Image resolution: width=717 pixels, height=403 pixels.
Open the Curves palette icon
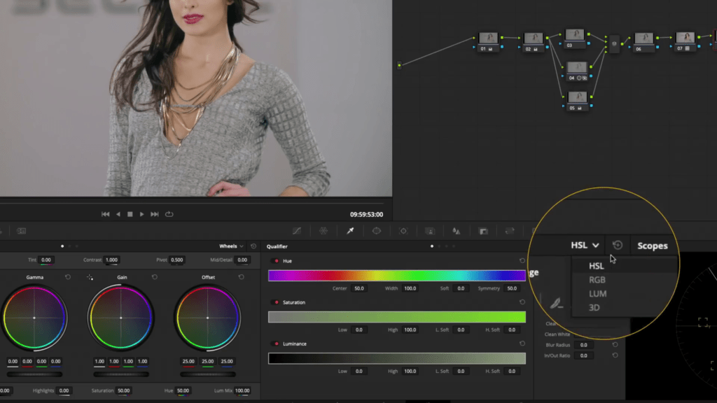point(297,231)
